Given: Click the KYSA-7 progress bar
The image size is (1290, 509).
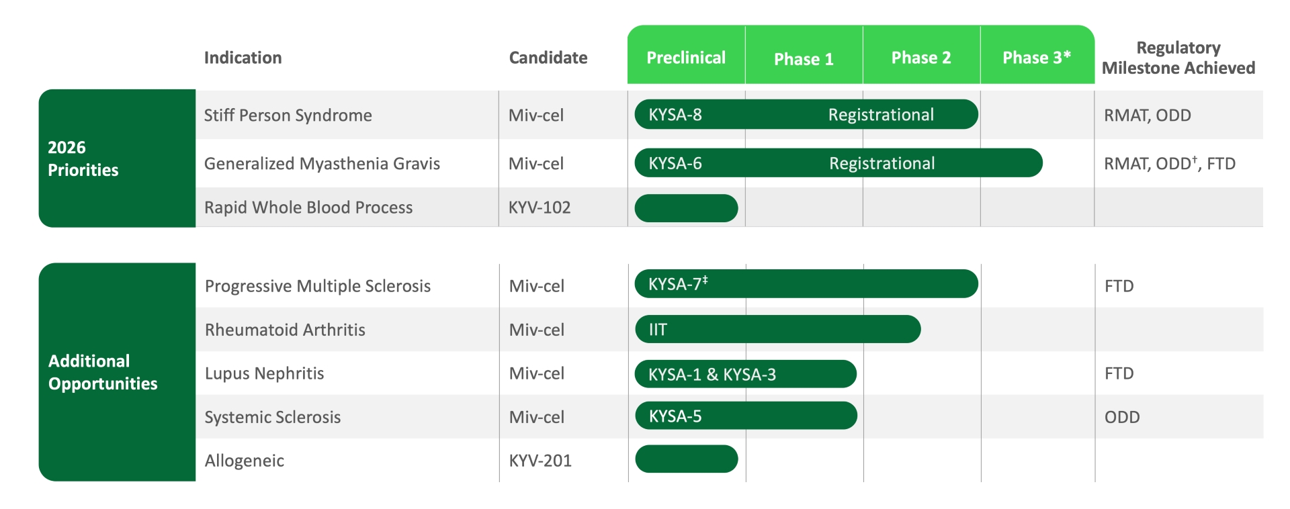Looking at the screenshot, I should [806, 284].
